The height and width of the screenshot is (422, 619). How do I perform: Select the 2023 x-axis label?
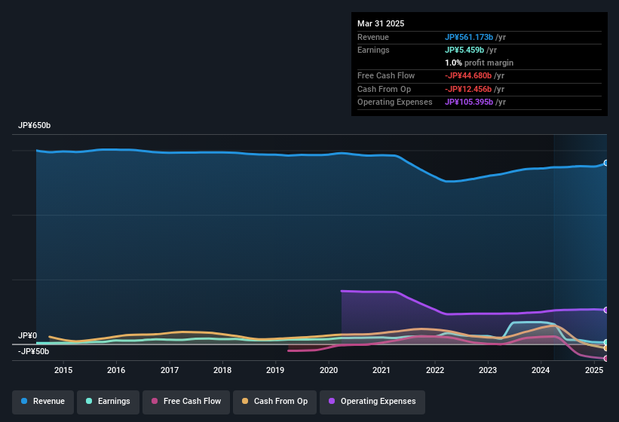[x=488, y=370]
